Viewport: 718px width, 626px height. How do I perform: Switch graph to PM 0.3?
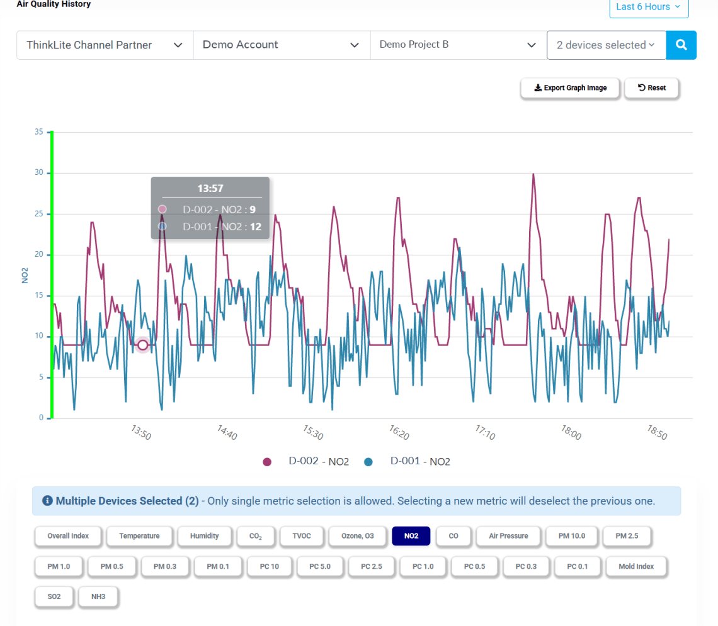coord(165,567)
